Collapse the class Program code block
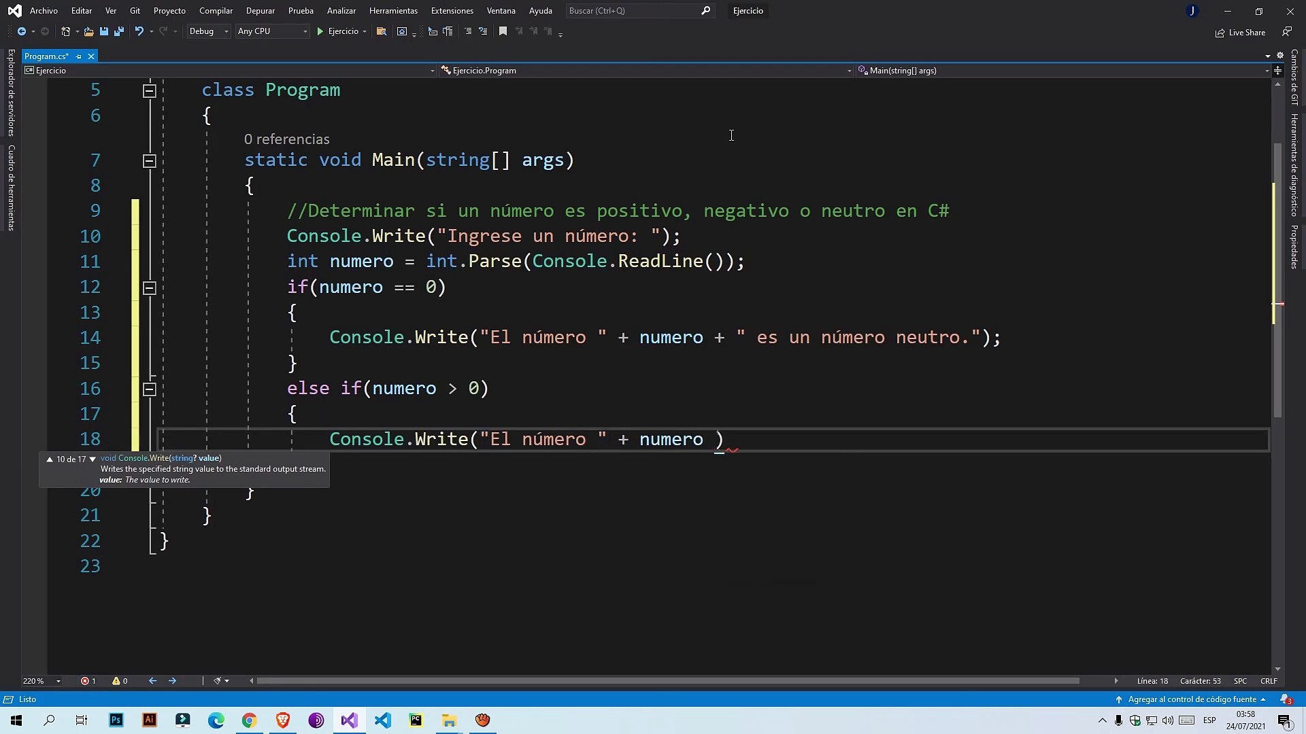1306x734 pixels. point(150,90)
